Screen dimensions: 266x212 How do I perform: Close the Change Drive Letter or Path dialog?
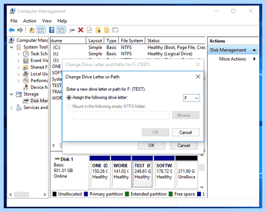[198, 77]
